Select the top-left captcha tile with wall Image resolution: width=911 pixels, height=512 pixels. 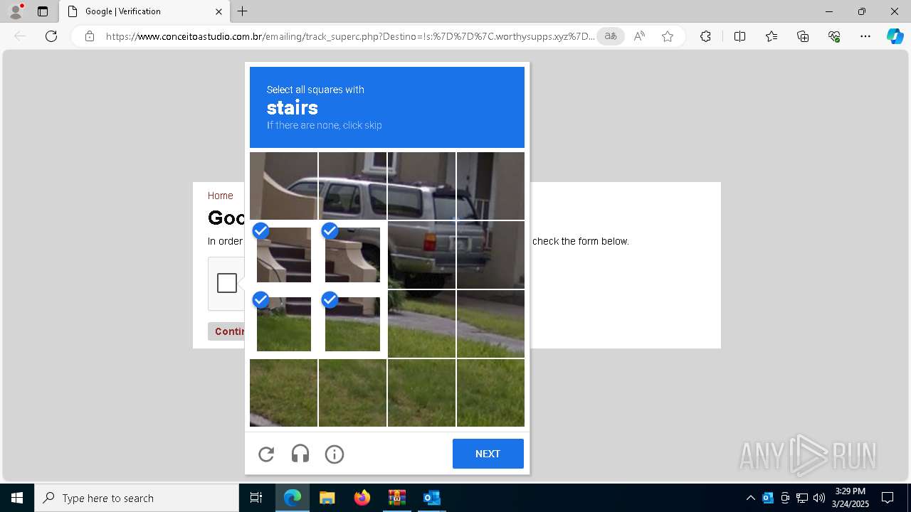coord(283,186)
